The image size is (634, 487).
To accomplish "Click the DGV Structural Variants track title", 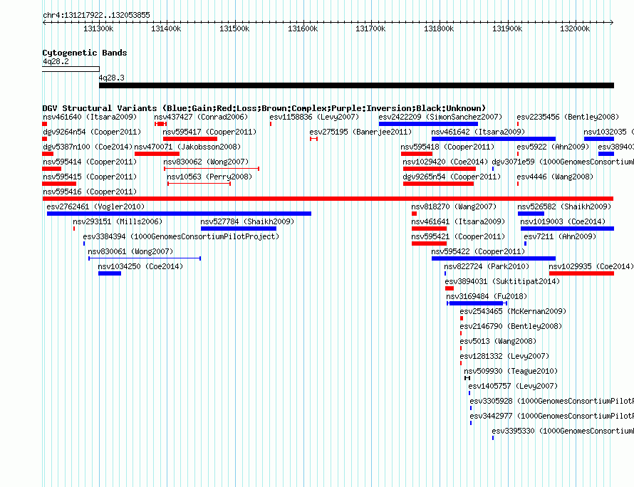I will coord(264,108).
